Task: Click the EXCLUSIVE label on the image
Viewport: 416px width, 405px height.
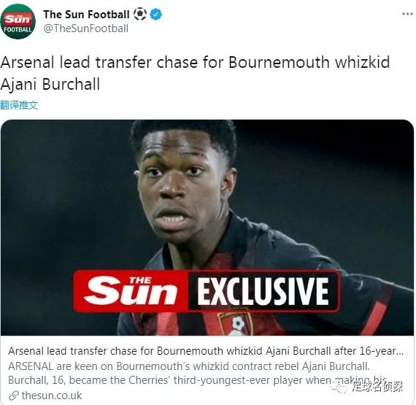Action: (263, 291)
